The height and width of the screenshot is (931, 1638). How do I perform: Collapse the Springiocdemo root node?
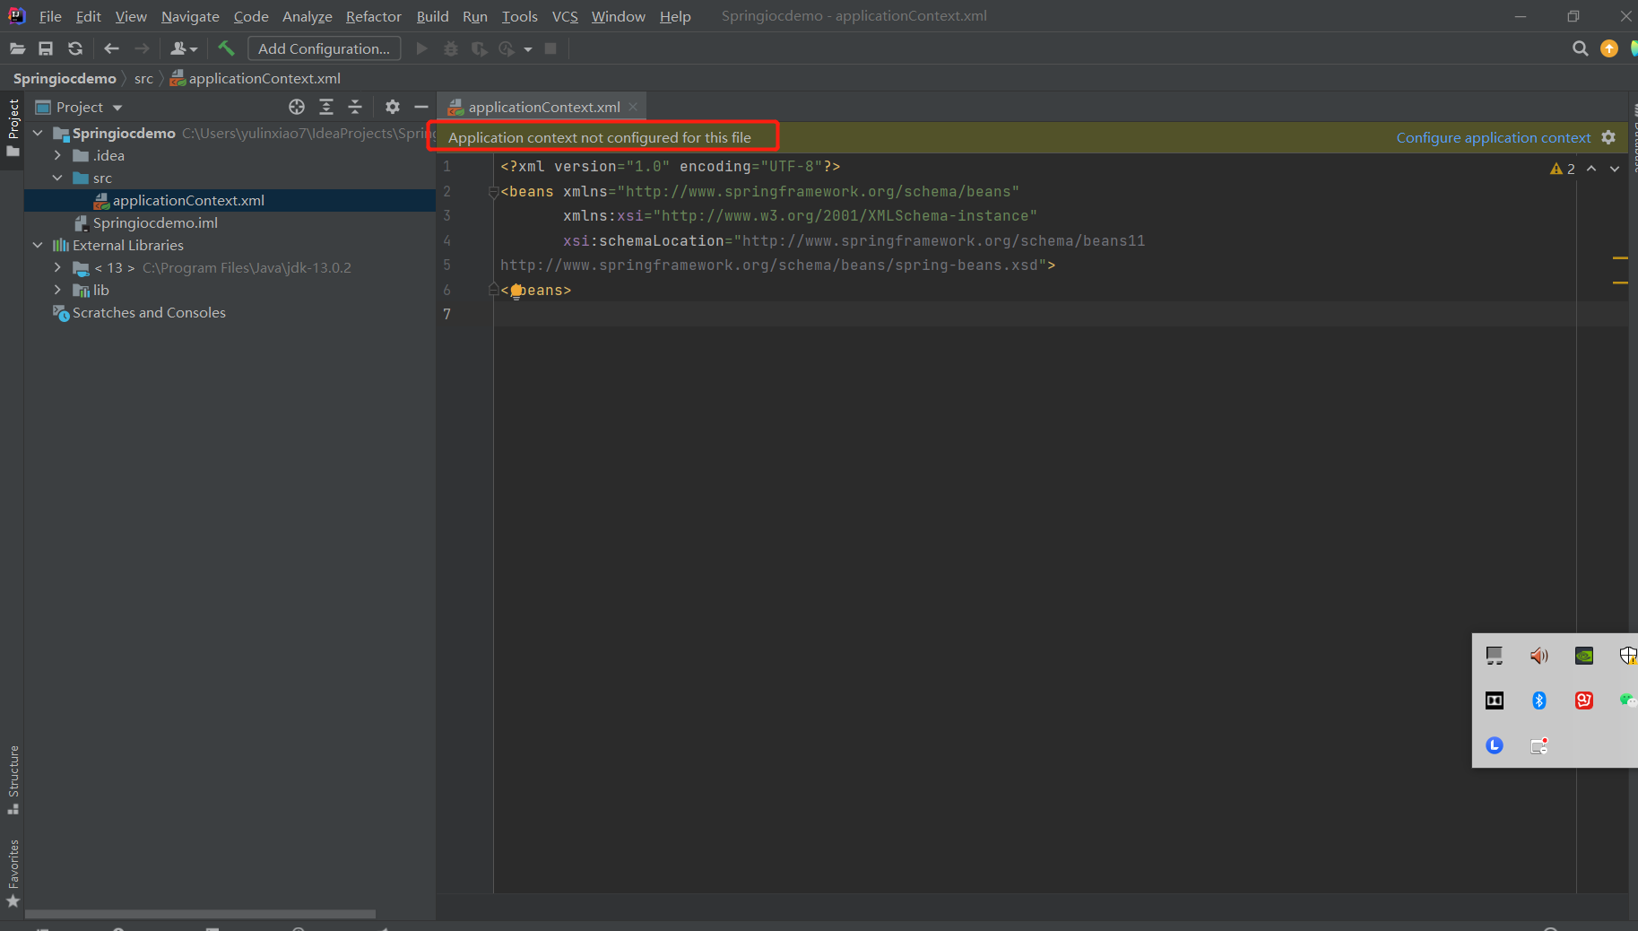(x=38, y=133)
